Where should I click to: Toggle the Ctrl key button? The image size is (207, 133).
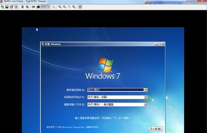click(43, 7)
